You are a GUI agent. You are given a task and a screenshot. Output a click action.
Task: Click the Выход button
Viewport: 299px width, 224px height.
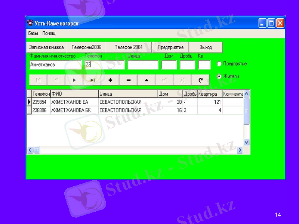(x=206, y=47)
